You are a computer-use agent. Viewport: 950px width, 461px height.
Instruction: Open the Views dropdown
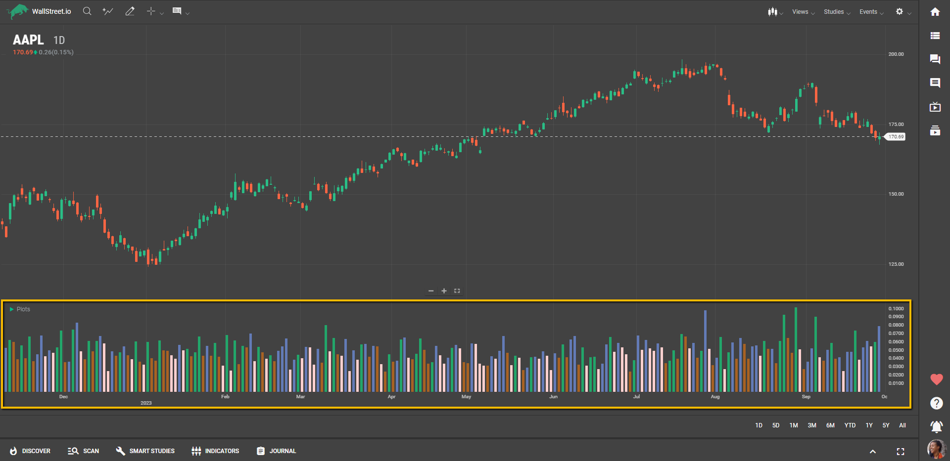coord(803,12)
